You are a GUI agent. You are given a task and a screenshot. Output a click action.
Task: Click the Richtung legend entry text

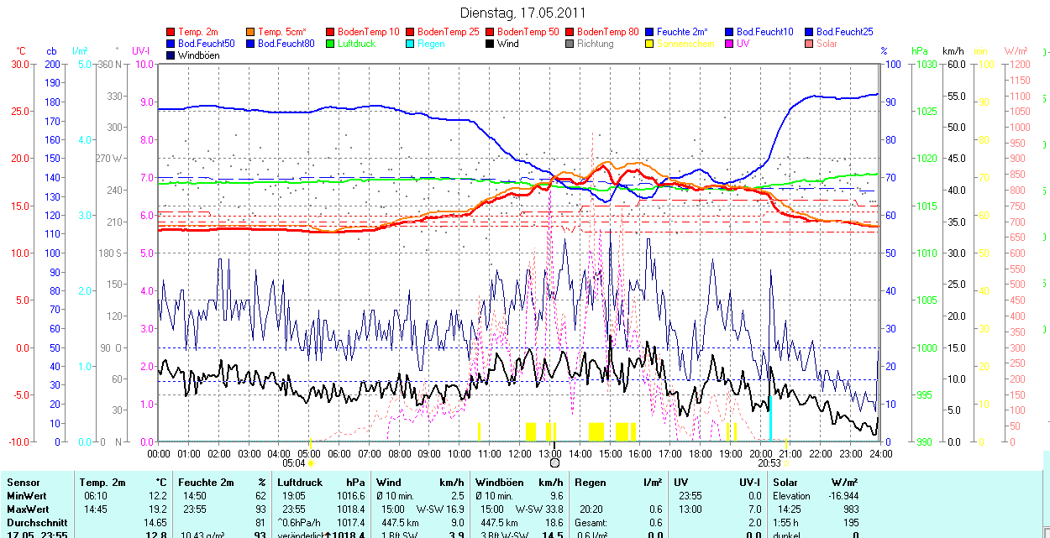pyautogui.click(x=595, y=44)
